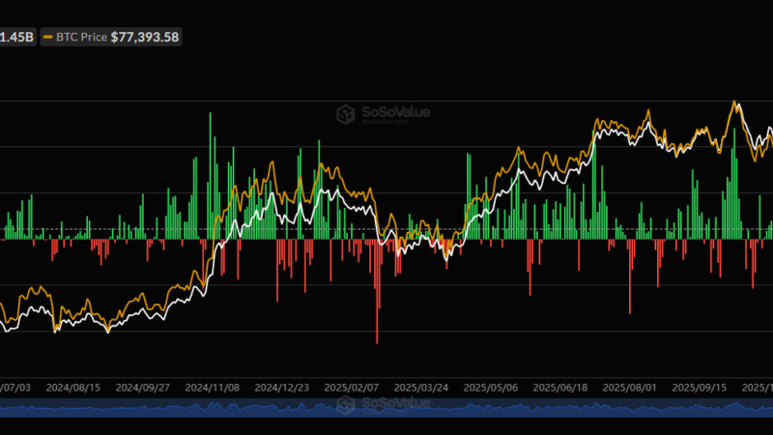Click the 2025/09/15 date axis label

click(699, 388)
